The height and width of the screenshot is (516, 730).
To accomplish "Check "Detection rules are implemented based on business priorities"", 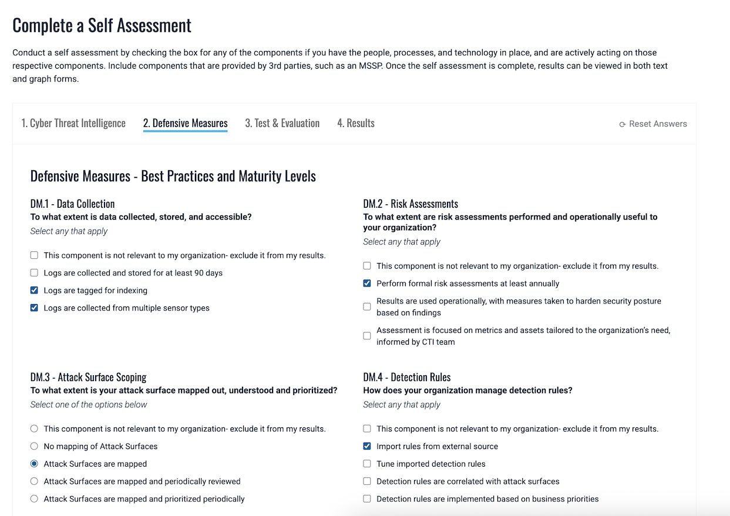I will point(366,499).
